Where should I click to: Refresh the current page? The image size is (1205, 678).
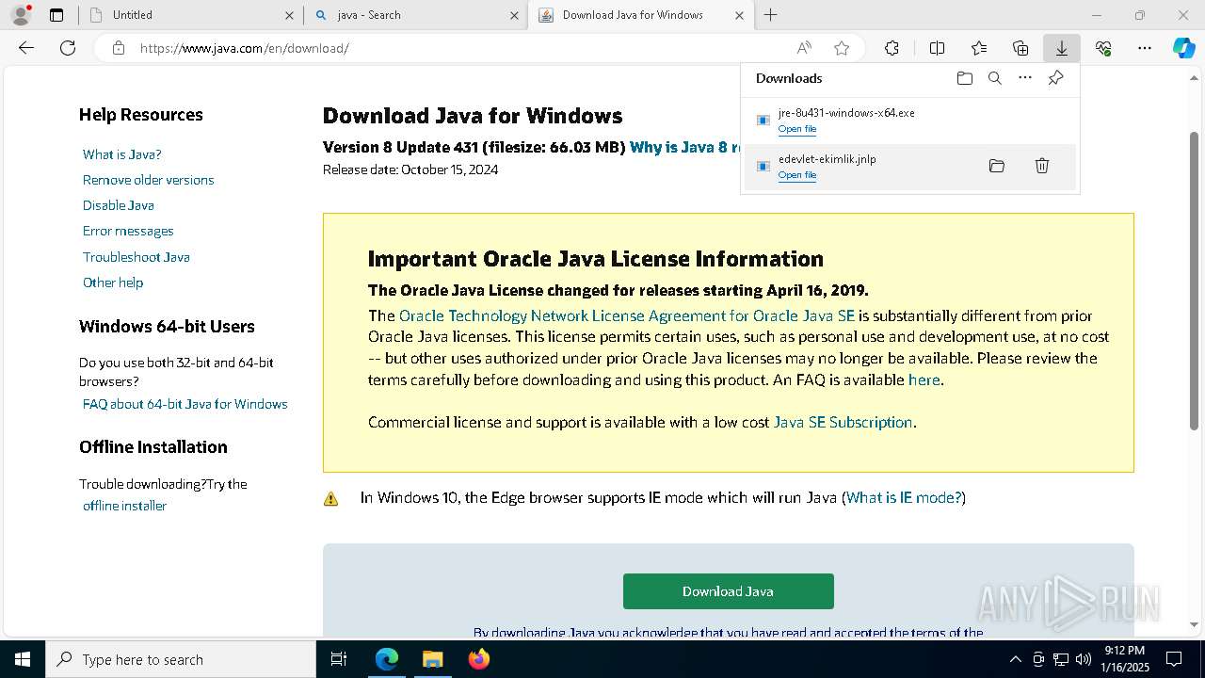(68, 48)
